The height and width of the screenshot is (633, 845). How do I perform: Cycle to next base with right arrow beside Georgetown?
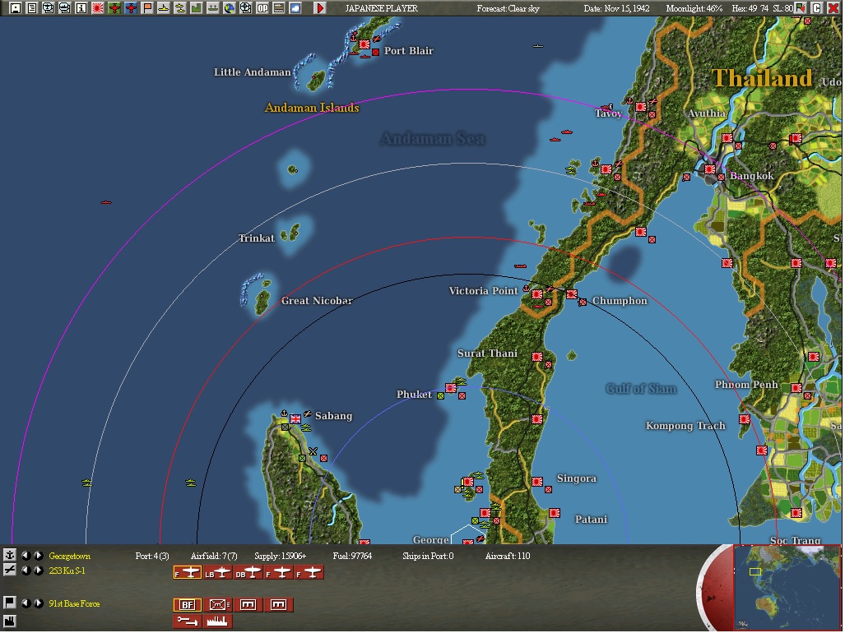pos(38,555)
